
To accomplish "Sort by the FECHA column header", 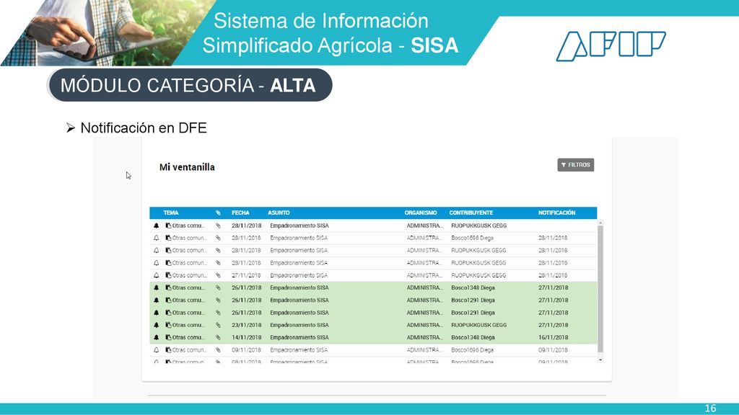I will pyautogui.click(x=240, y=213).
